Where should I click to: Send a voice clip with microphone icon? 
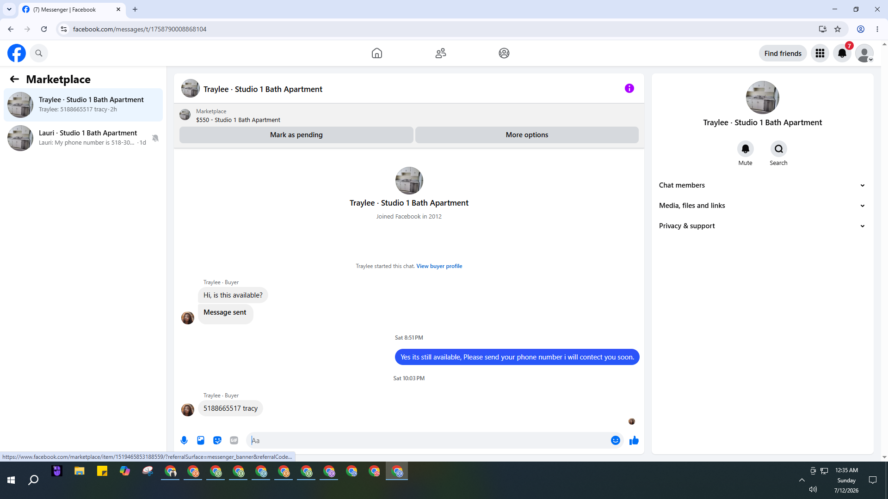(x=184, y=440)
